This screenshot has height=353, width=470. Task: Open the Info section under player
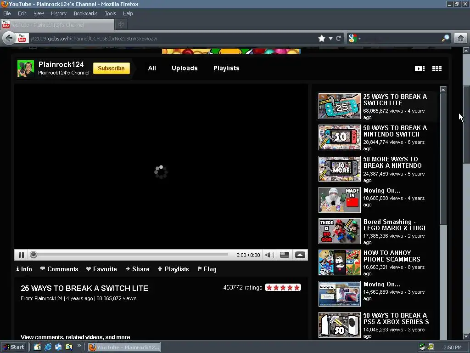click(x=24, y=269)
